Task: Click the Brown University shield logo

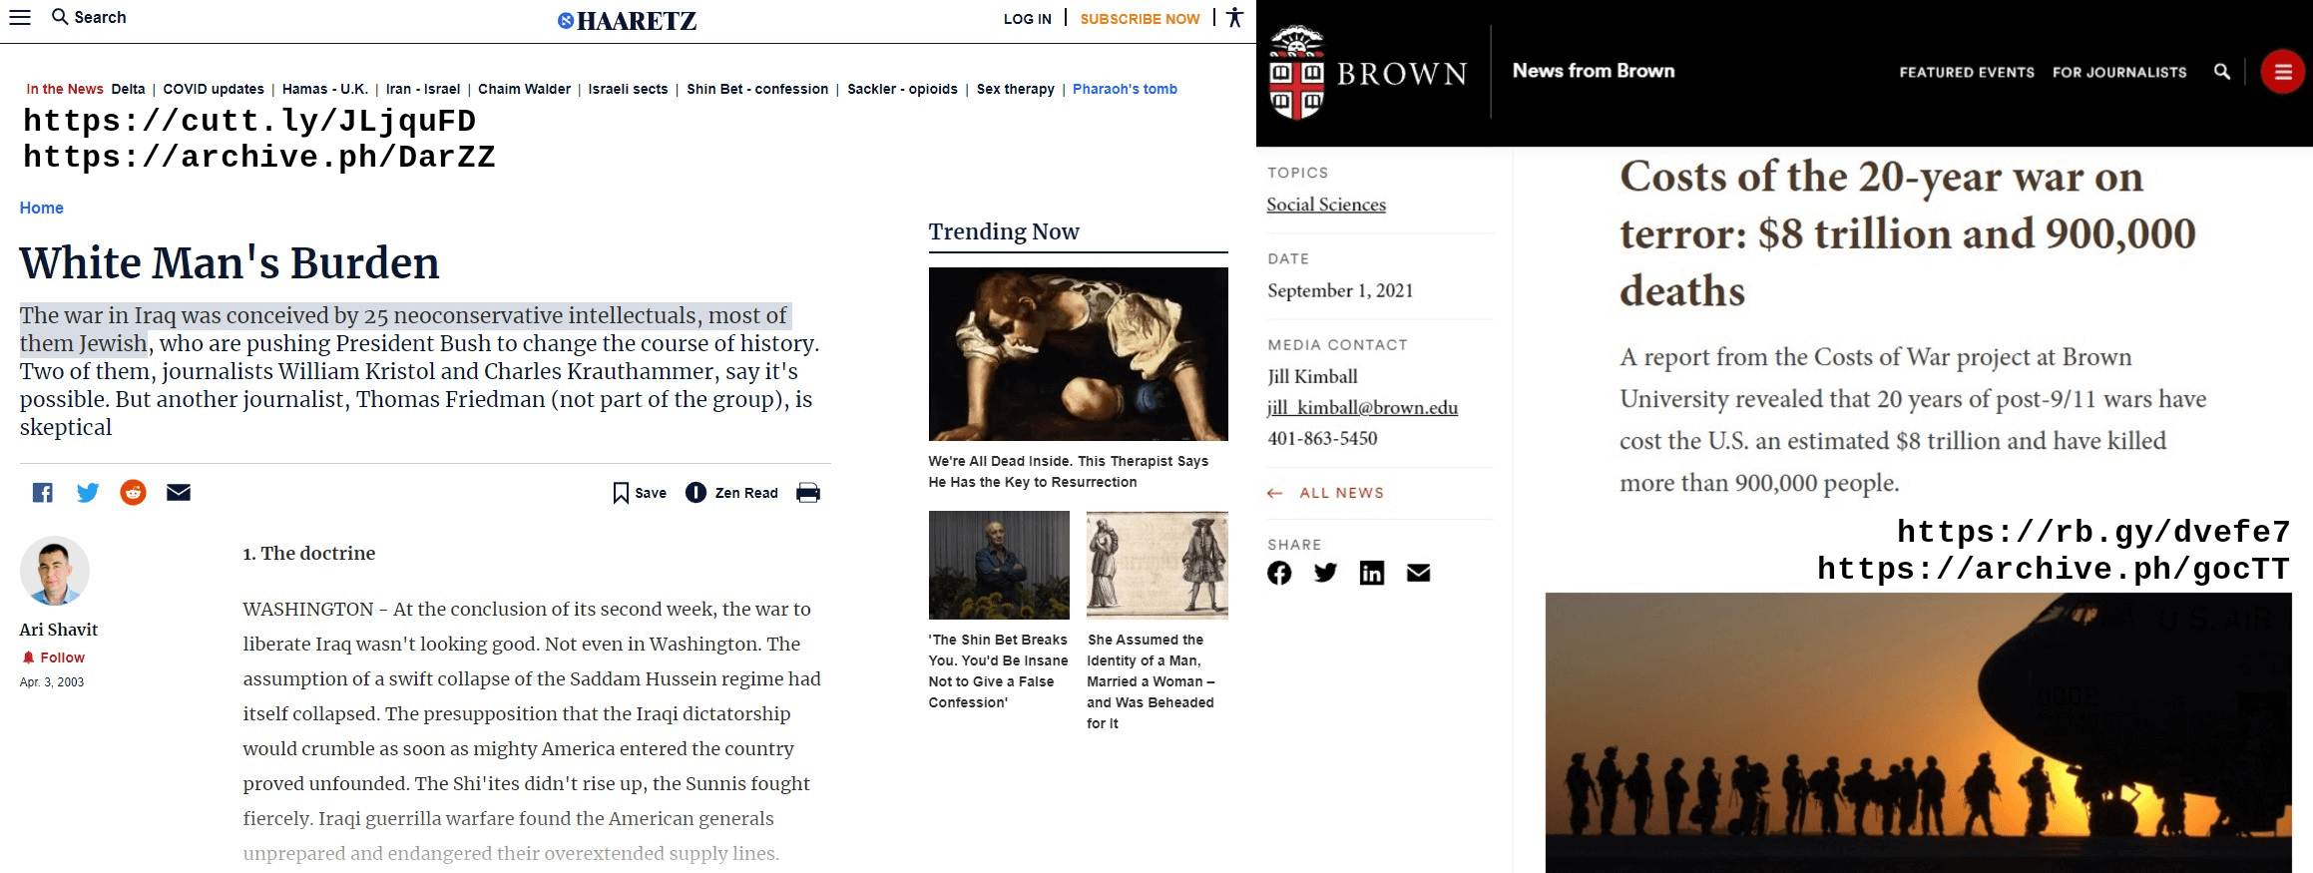Action: click(1296, 72)
